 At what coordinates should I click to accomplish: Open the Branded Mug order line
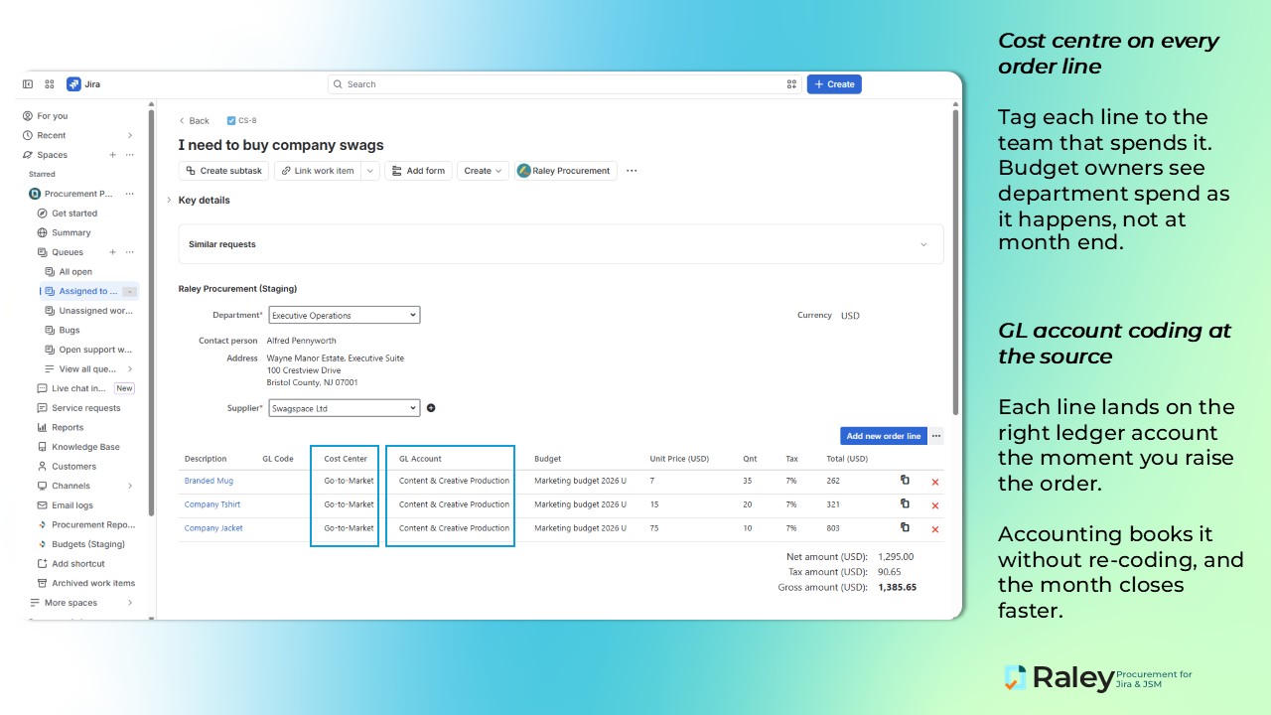209,481
